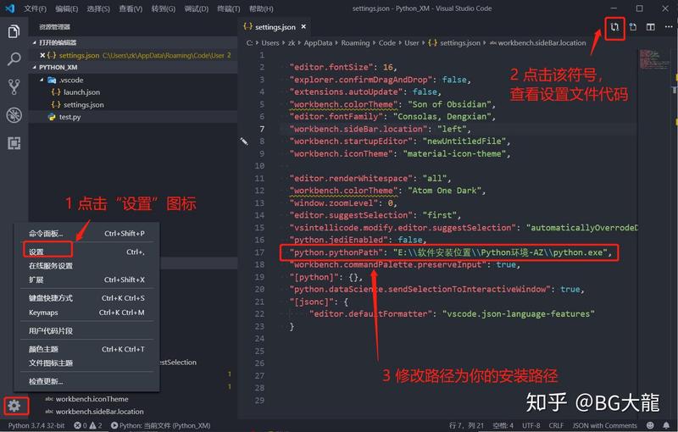Open launch.json in the explorer tree
This screenshot has height=432, width=678.
133,92
